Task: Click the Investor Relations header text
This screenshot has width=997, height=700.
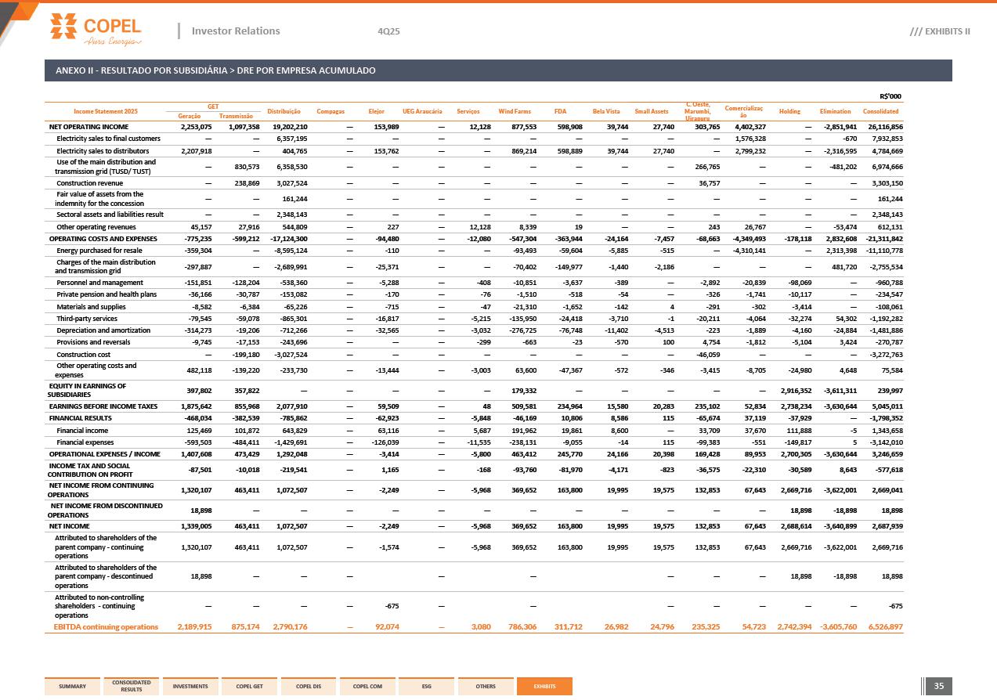Action: click(x=236, y=31)
